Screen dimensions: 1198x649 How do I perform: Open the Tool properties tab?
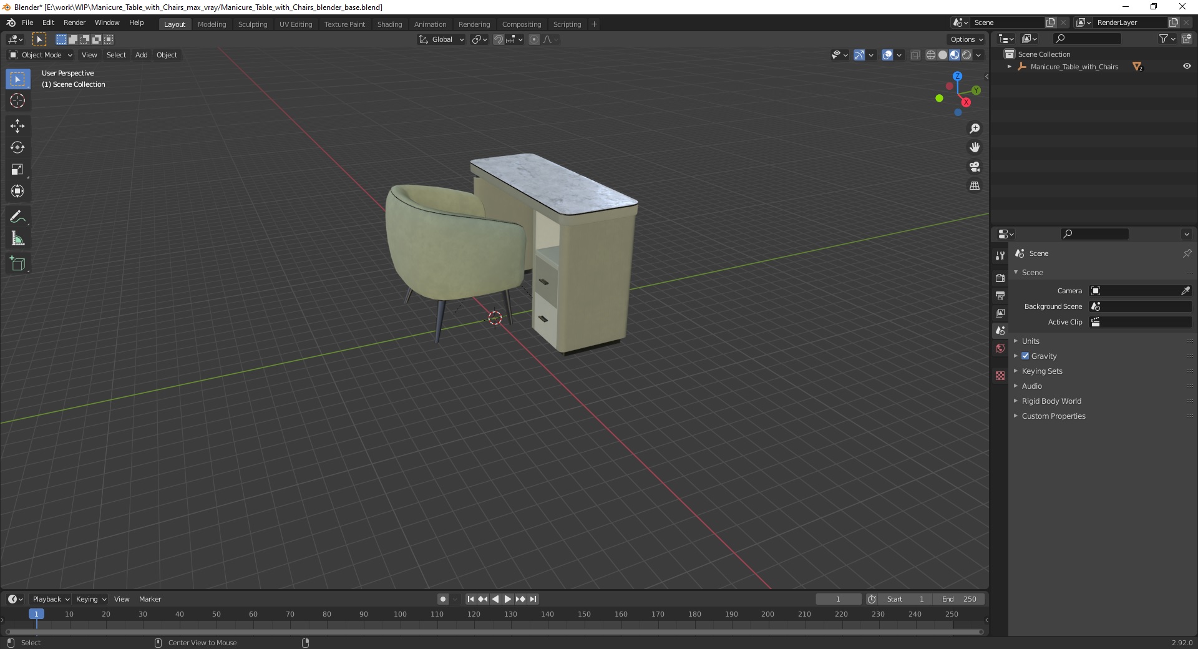(x=1000, y=256)
